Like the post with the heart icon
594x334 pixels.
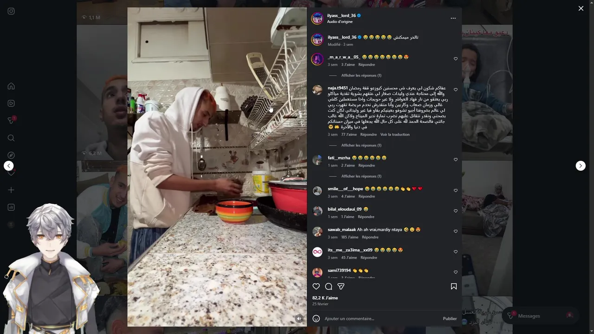pyautogui.click(x=316, y=286)
